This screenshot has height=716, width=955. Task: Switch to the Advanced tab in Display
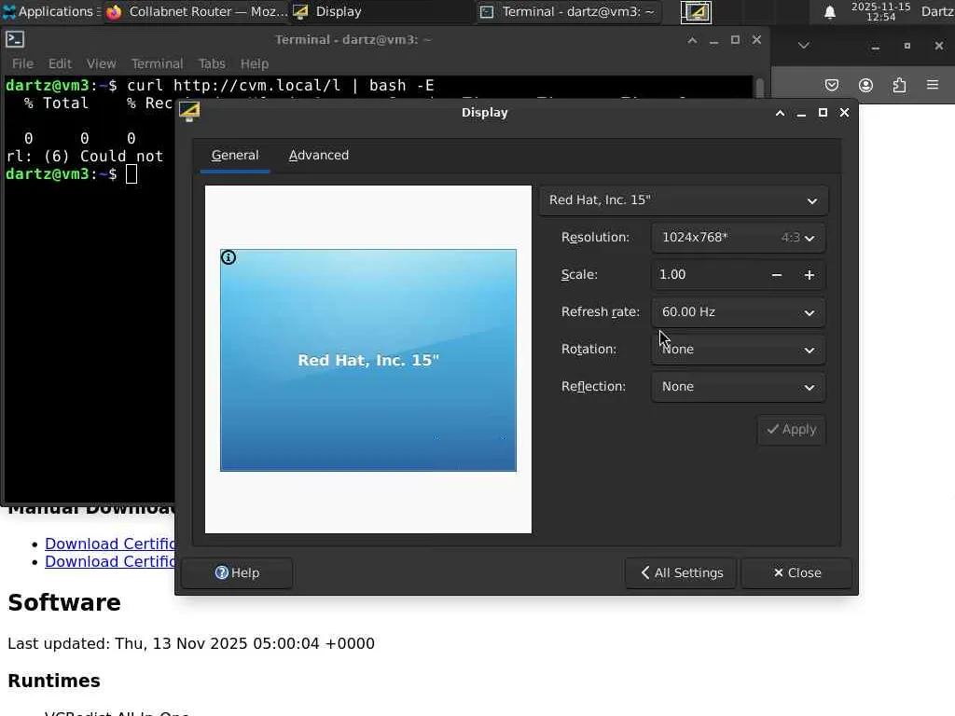coord(319,156)
